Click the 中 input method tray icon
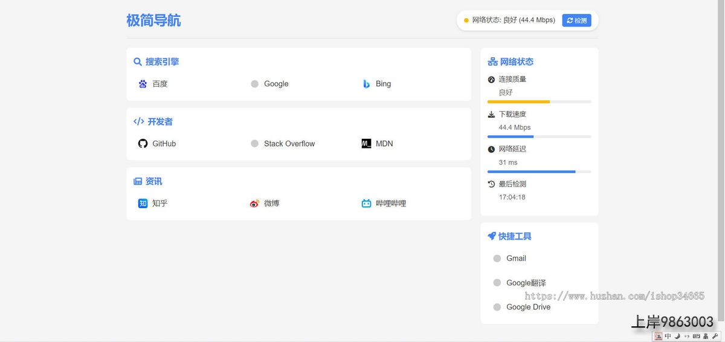 point(668,336)
